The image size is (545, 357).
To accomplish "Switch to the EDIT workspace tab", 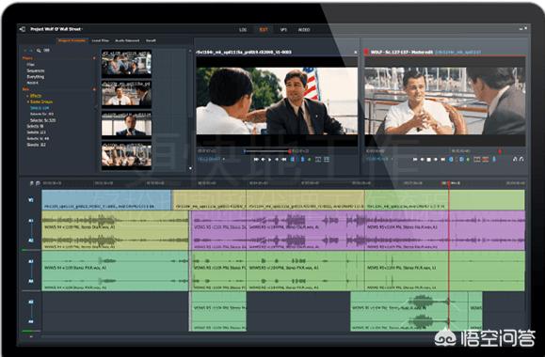I will [264, 29].
